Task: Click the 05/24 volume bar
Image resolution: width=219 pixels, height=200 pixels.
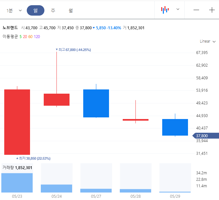Action: click(x=56, y=188)
